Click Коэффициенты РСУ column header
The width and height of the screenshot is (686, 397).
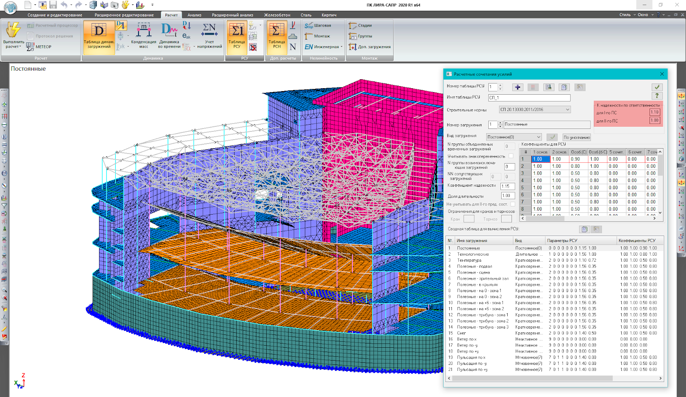pos(640,241)
